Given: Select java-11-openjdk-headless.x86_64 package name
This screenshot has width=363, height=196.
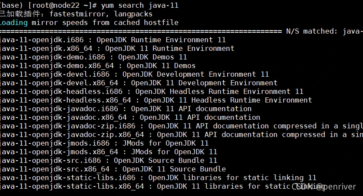Looking at the screenshot, I should [x=66, y=100].
